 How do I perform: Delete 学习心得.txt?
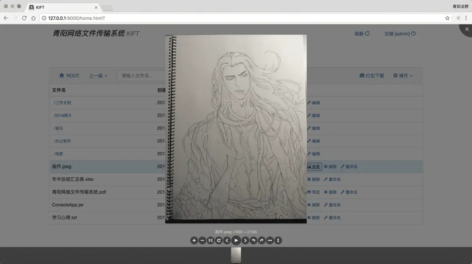313,218
